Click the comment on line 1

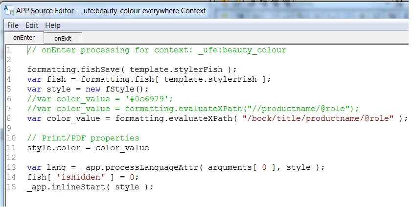(157, 50)
